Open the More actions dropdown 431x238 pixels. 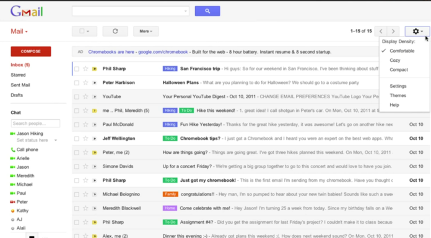coord(146,31)
